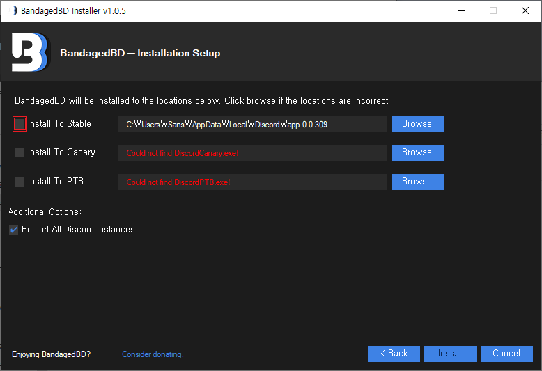
Task: Browse for the PTB Discord location
Action: (417, 182)
